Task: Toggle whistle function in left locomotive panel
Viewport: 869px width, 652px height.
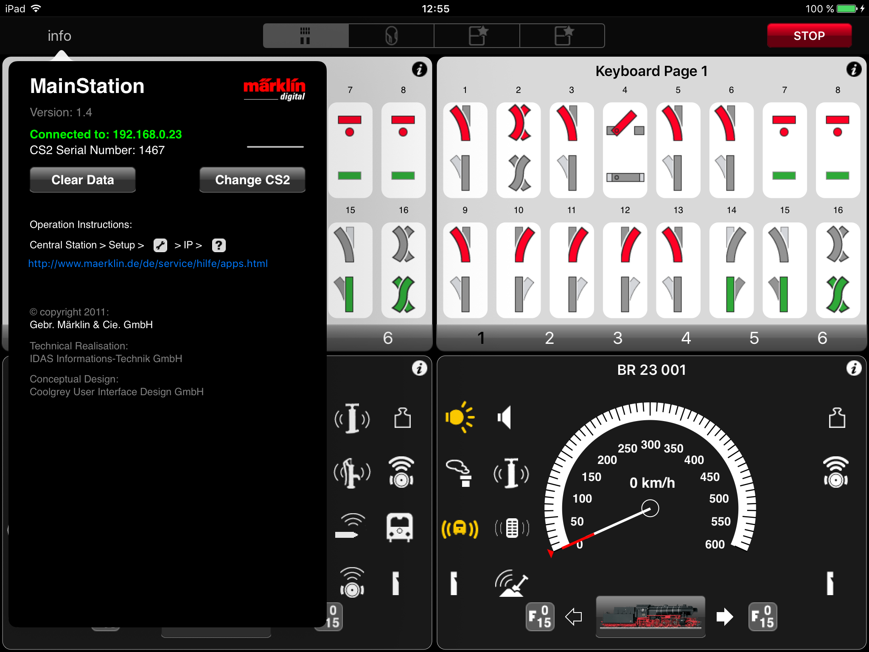Action: (352, 418)
